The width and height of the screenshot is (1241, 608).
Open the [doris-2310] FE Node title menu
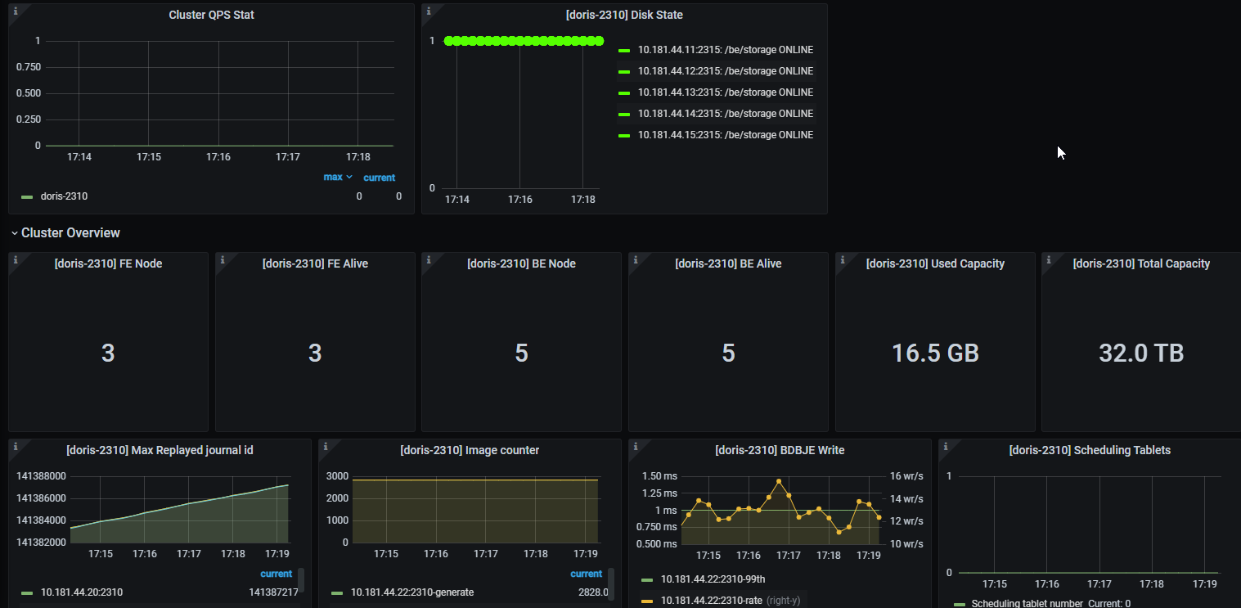[x=108, y=263]
